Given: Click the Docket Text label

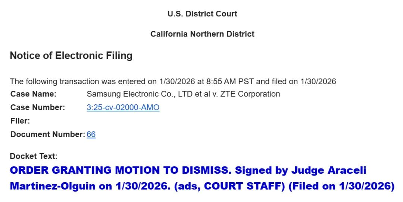Looking at the screenshot, I should pyautogui.click(x=34, y=156).
